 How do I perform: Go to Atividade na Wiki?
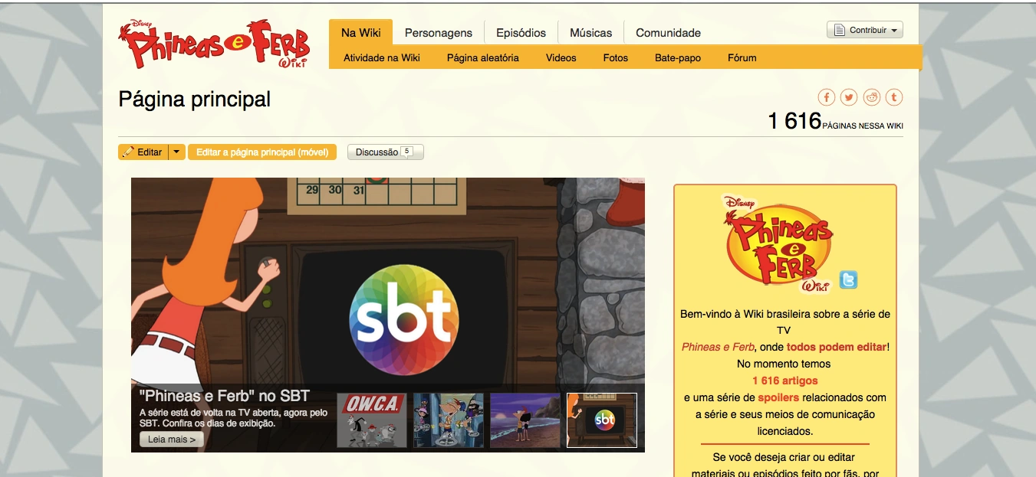click(x=382, y=57)
